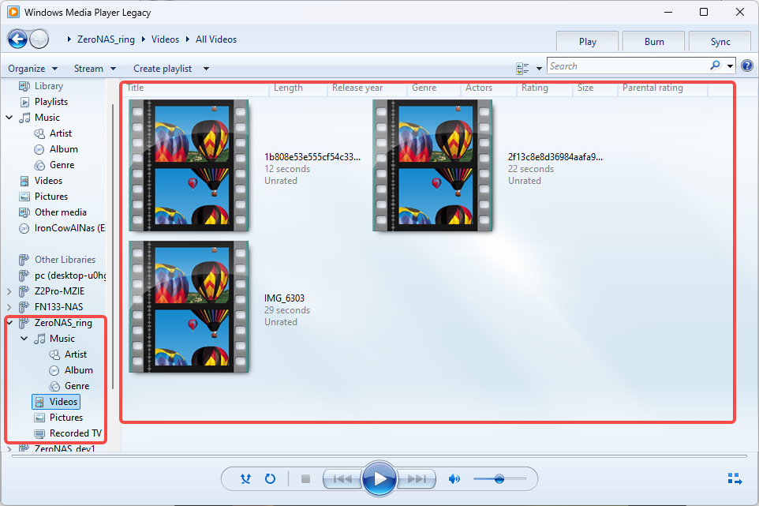
Task: Select Pictures under ZeroNAS_ring
Action: 65,418
